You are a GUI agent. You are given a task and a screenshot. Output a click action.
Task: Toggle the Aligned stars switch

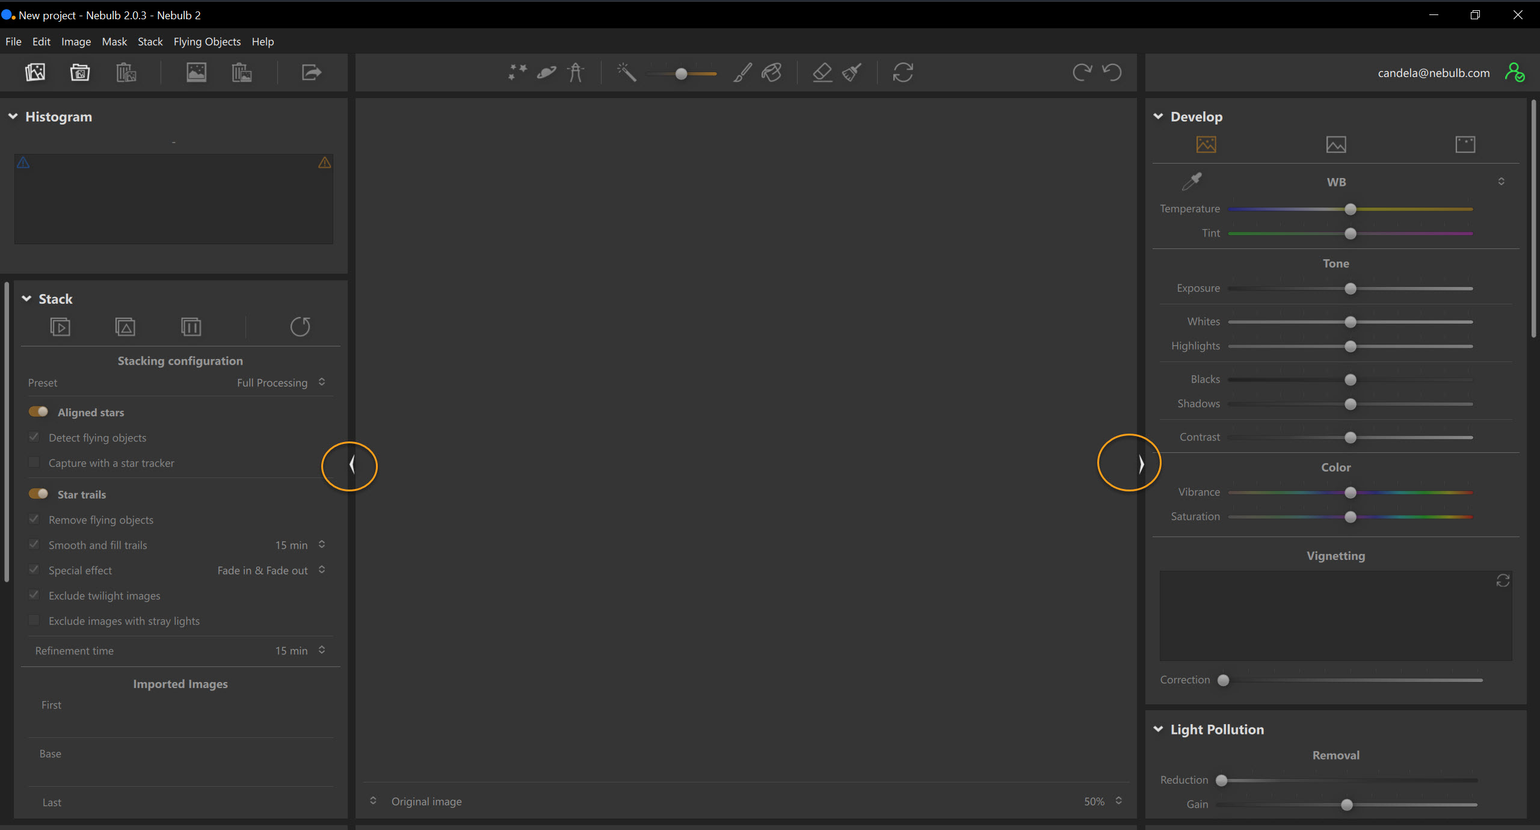tap(38, 412)
